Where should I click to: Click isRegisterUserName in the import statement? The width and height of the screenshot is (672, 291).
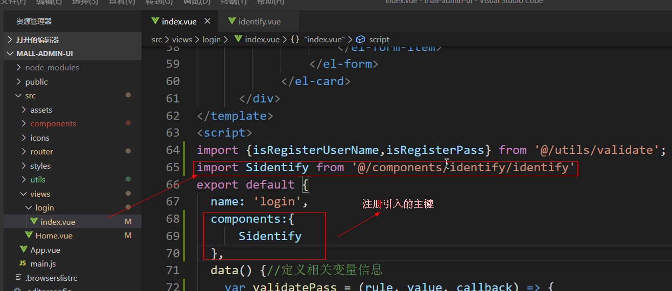click(316, 150)
